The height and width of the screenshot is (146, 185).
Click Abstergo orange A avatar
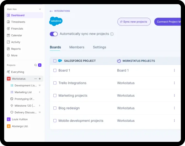click(x=9, y=126)
